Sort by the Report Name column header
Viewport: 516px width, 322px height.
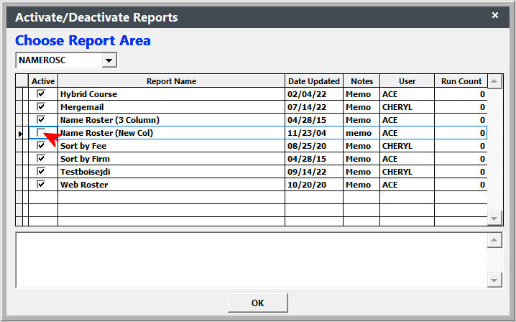pyautogui.click(x=171, y=81)
